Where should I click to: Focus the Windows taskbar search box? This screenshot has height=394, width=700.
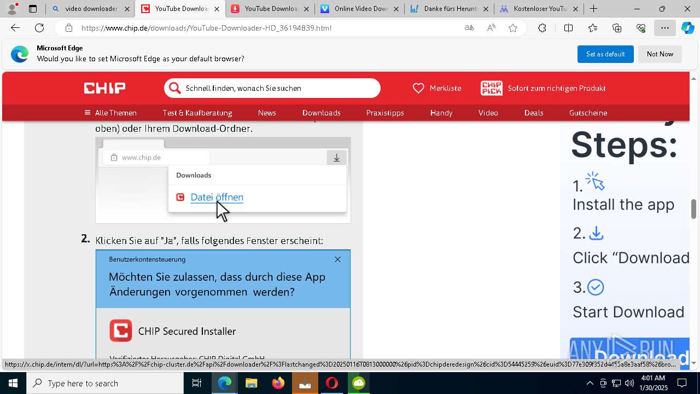(105, 383)
